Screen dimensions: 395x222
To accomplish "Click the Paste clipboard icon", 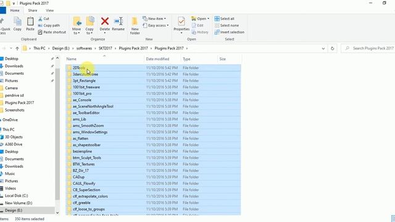I will 30,22.
